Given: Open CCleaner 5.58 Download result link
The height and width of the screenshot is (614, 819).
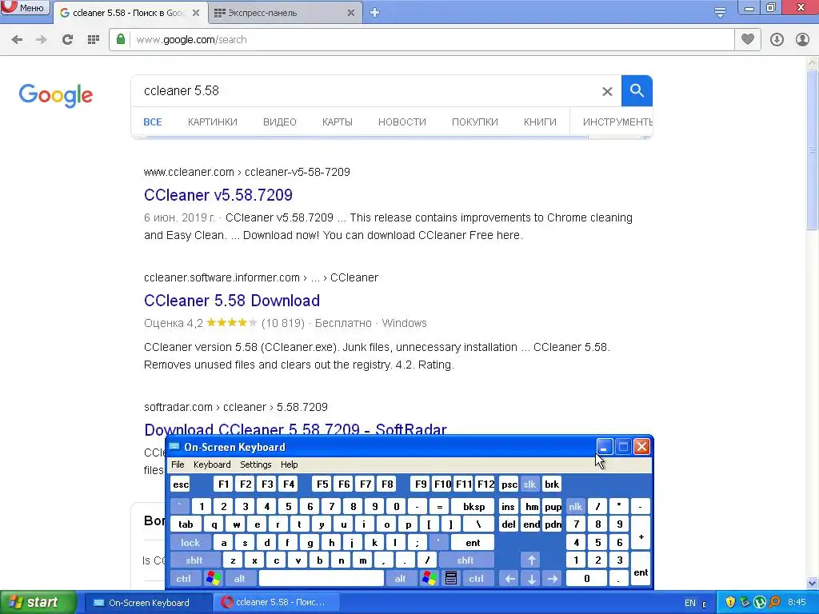Looking at the screenshot, I should point(232,301).
